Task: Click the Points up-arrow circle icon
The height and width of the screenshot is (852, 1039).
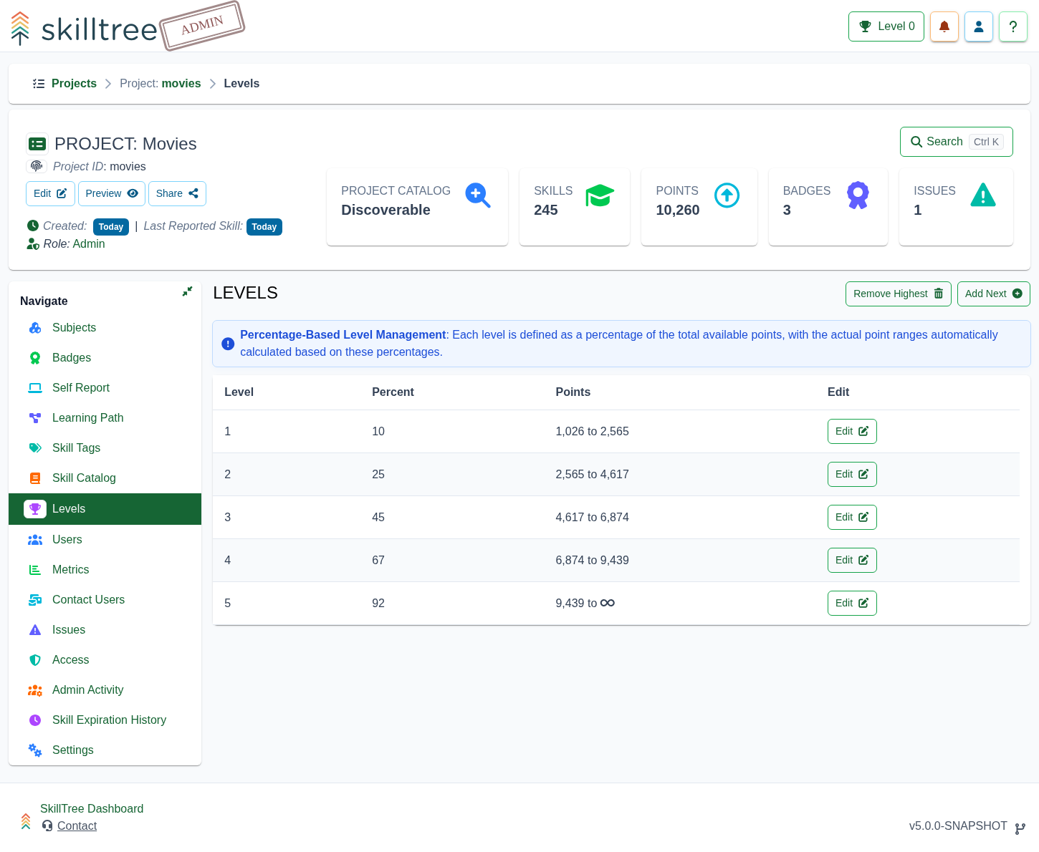Action: pos(727,195)
